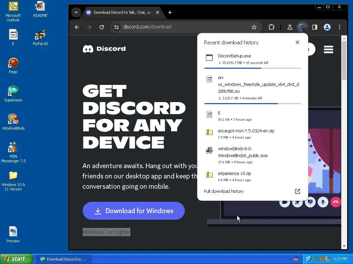Click the browser forward arrow
Viewport: 353px width, 264px height.
[x=89, y=27]
